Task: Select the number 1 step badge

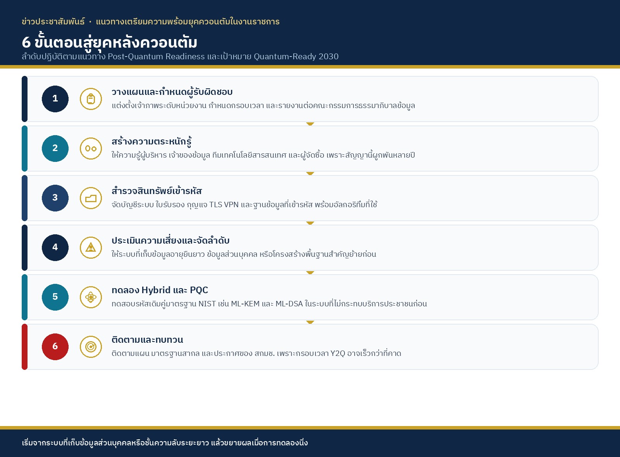Action: [55, 99]
